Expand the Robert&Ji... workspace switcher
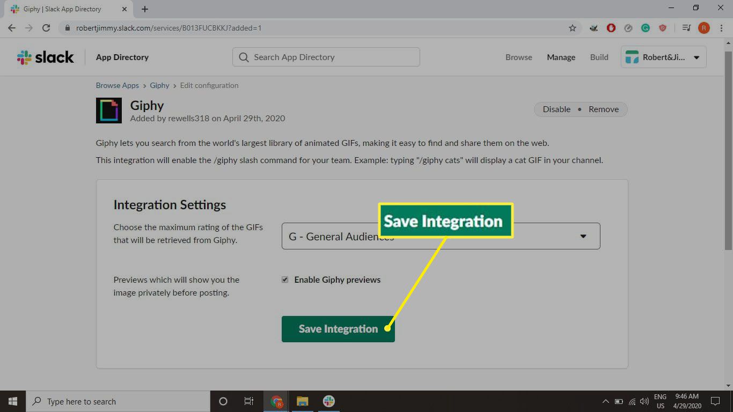Screen dimensions: 733x412 (664, 57)
